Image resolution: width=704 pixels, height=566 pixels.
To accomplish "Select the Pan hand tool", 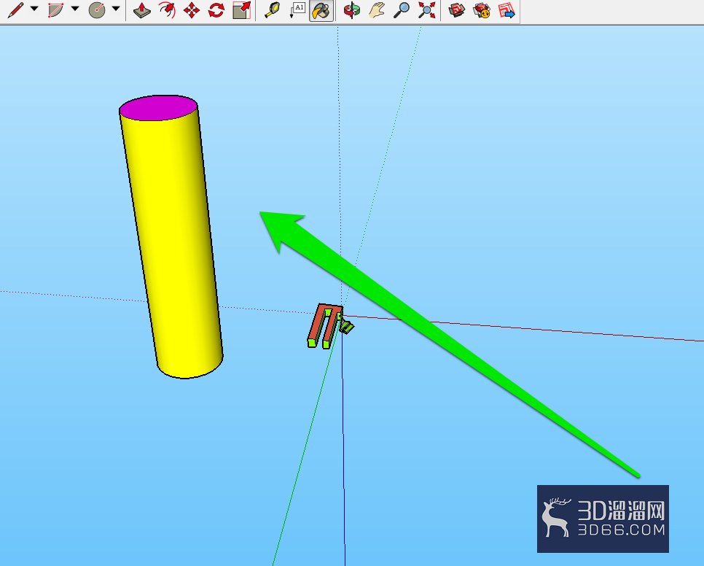I will (377, 10).
